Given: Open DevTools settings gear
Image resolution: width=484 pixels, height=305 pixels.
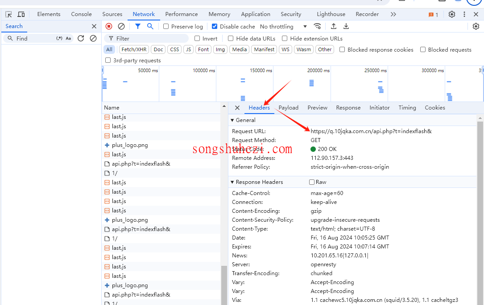Looking at the screenshot, I should pos(451,14).
